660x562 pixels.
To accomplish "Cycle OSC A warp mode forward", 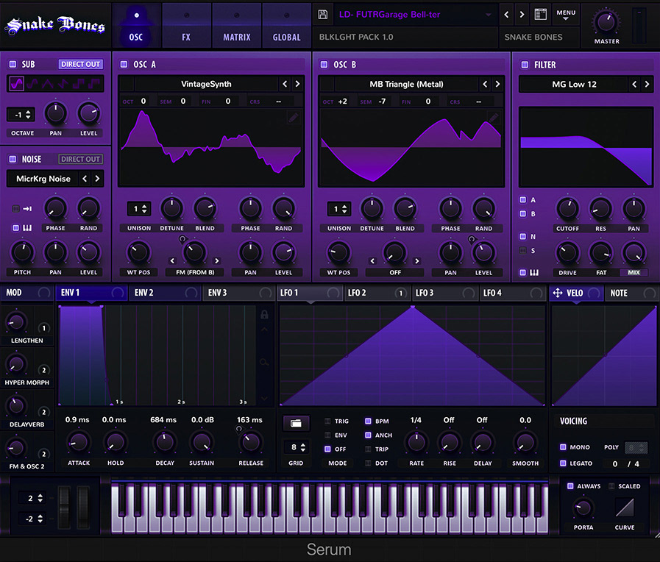I will point(217,261).
